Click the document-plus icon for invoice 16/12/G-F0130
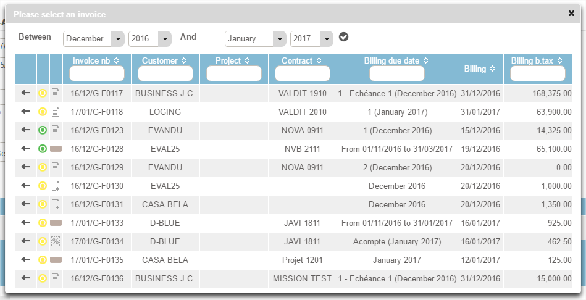This screenshot has height=300, width=586. pos(56,186)
